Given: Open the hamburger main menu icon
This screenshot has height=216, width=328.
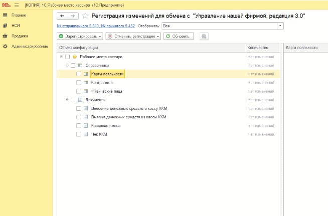Looking at the screenshot, I should coord(17,5).
